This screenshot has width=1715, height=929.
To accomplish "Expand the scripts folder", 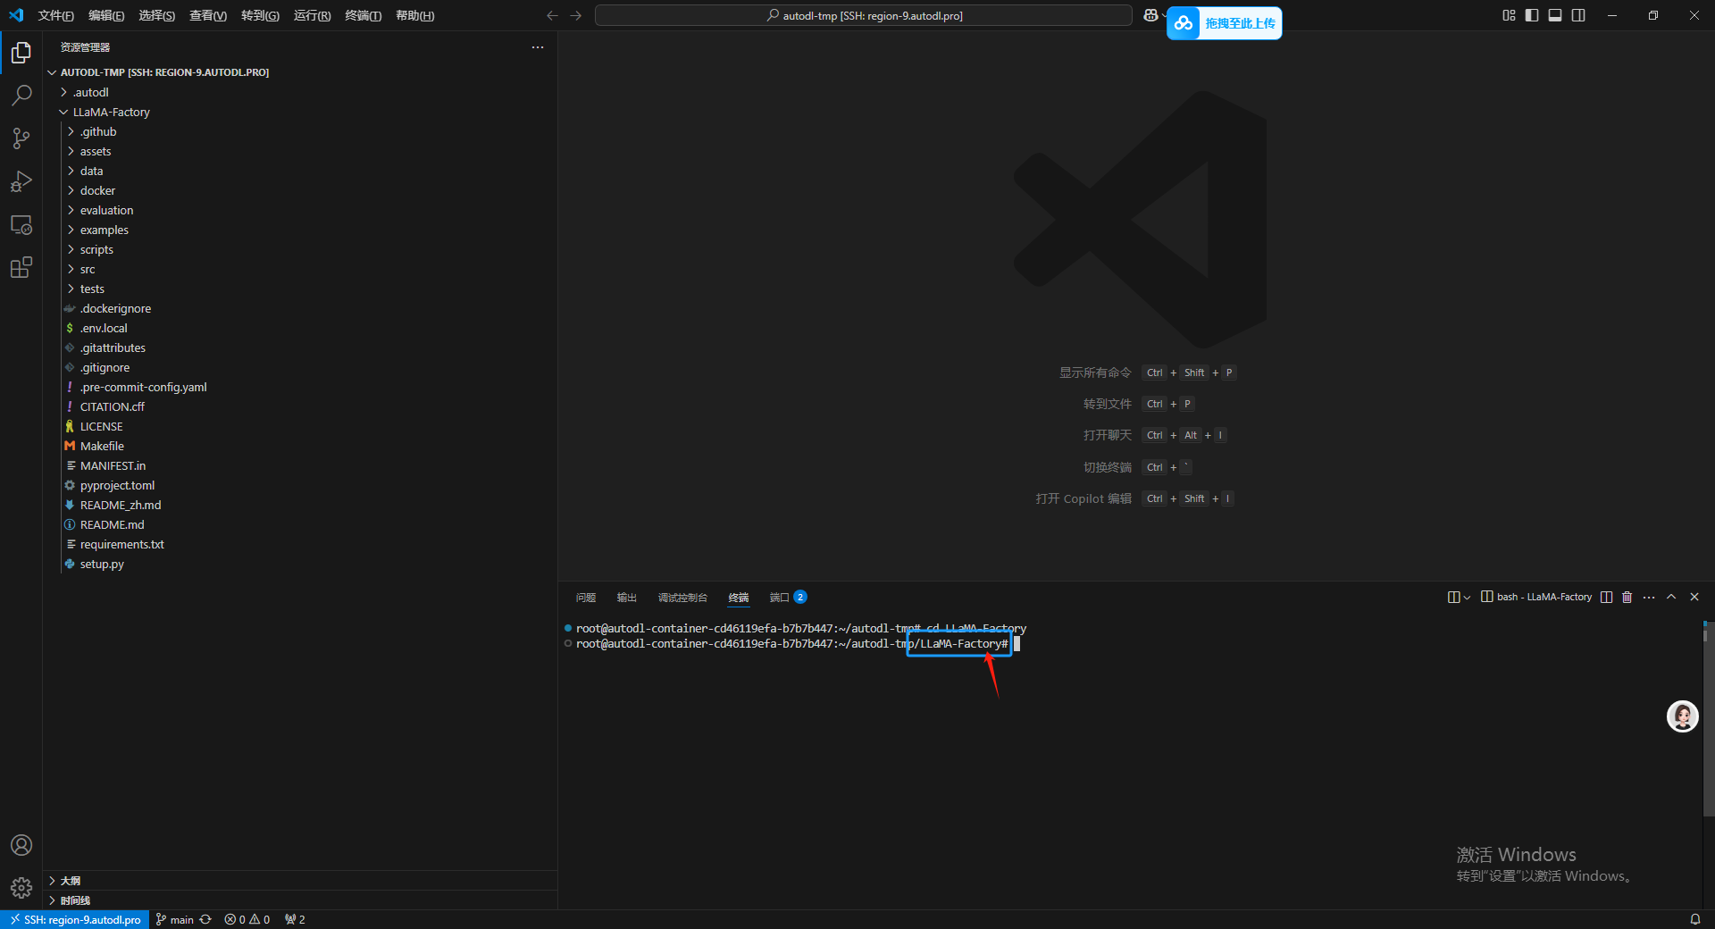I will (x=300, y=249).
